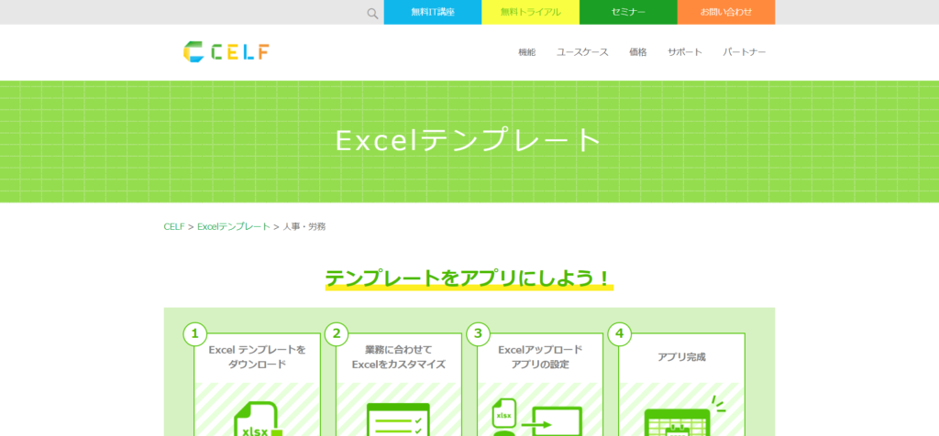Open the 無料IT講座 tab
The width and height of the screenshot is (939, 436).
coord(433,12)
